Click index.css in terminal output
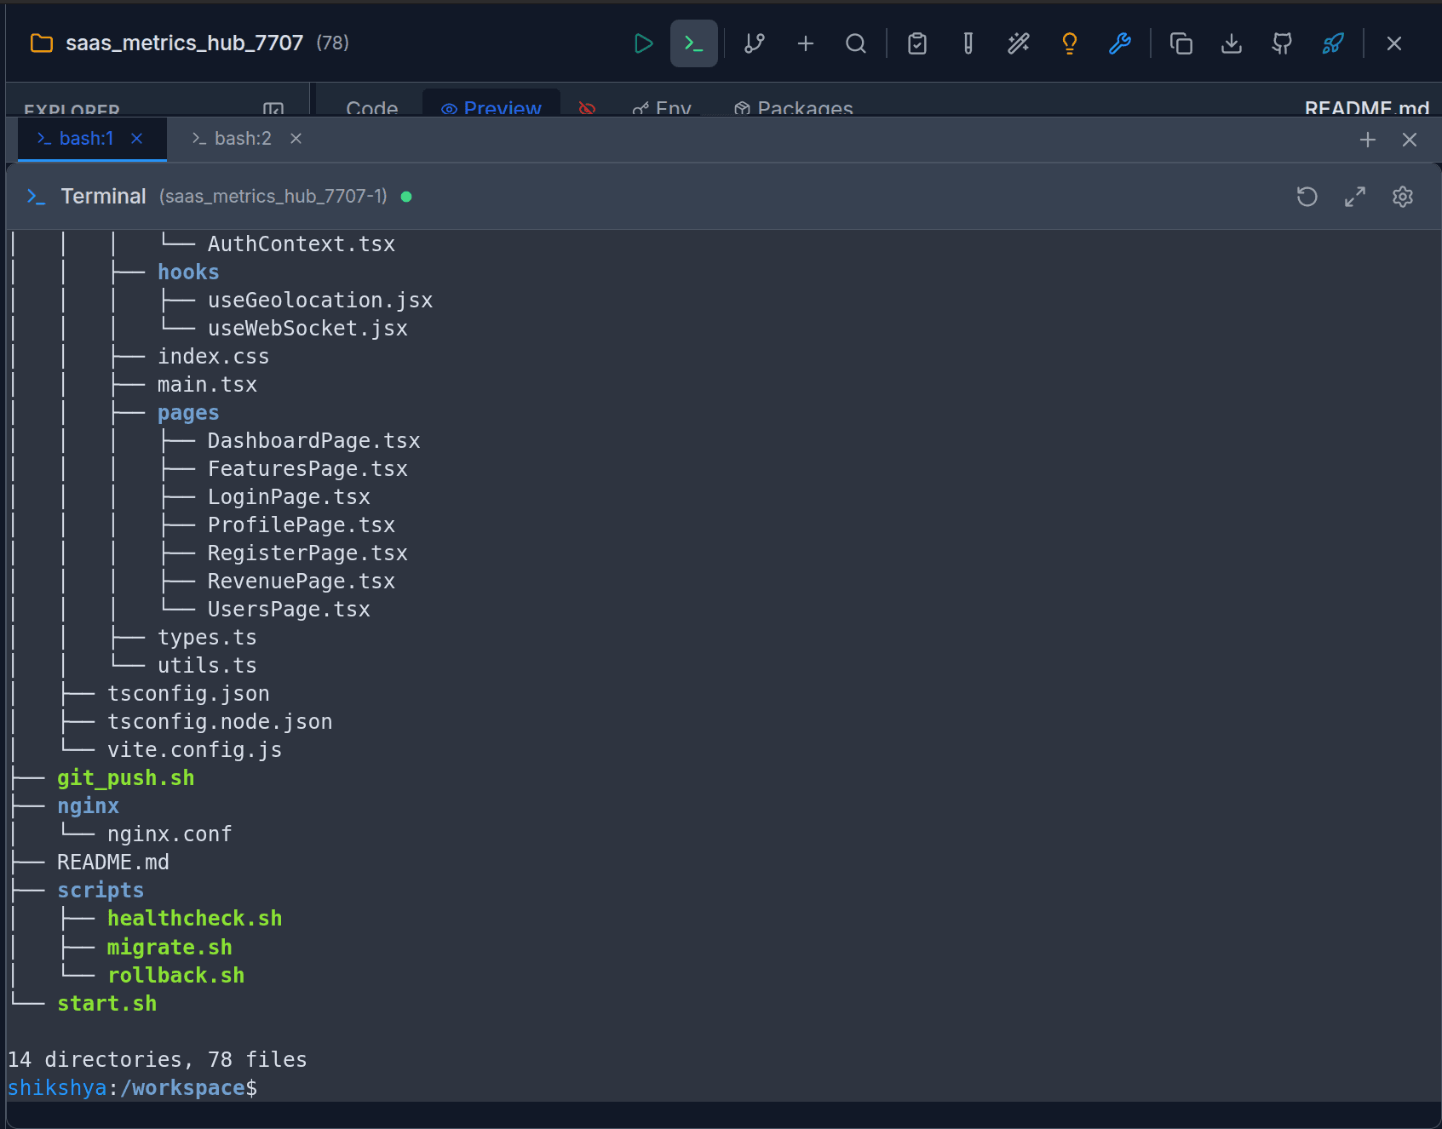The width and height of the screenshot is (1442, 1129). point(213,357)
